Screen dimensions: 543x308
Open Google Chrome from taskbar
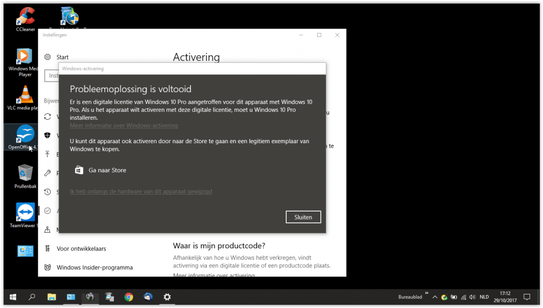pos(129,297)
